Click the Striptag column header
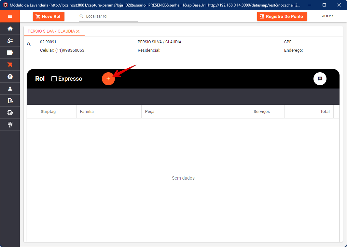Screen dimensions: 347x247 [48, 112]
